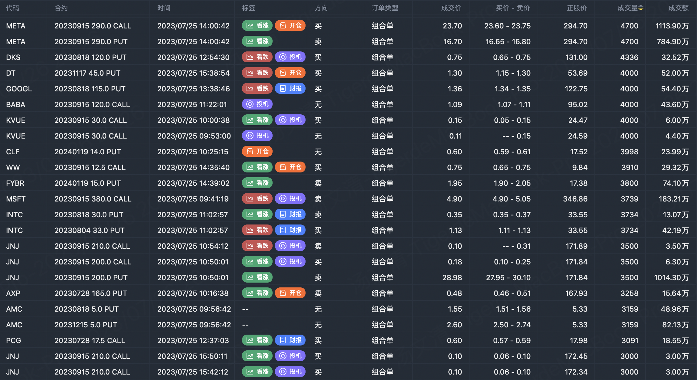Viewport: 697px width, 380px height.
Task: Click the 看跌 tag in the MSFT row
Action: 257,199
